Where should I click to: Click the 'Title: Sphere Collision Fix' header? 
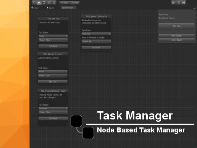[96, 16]
